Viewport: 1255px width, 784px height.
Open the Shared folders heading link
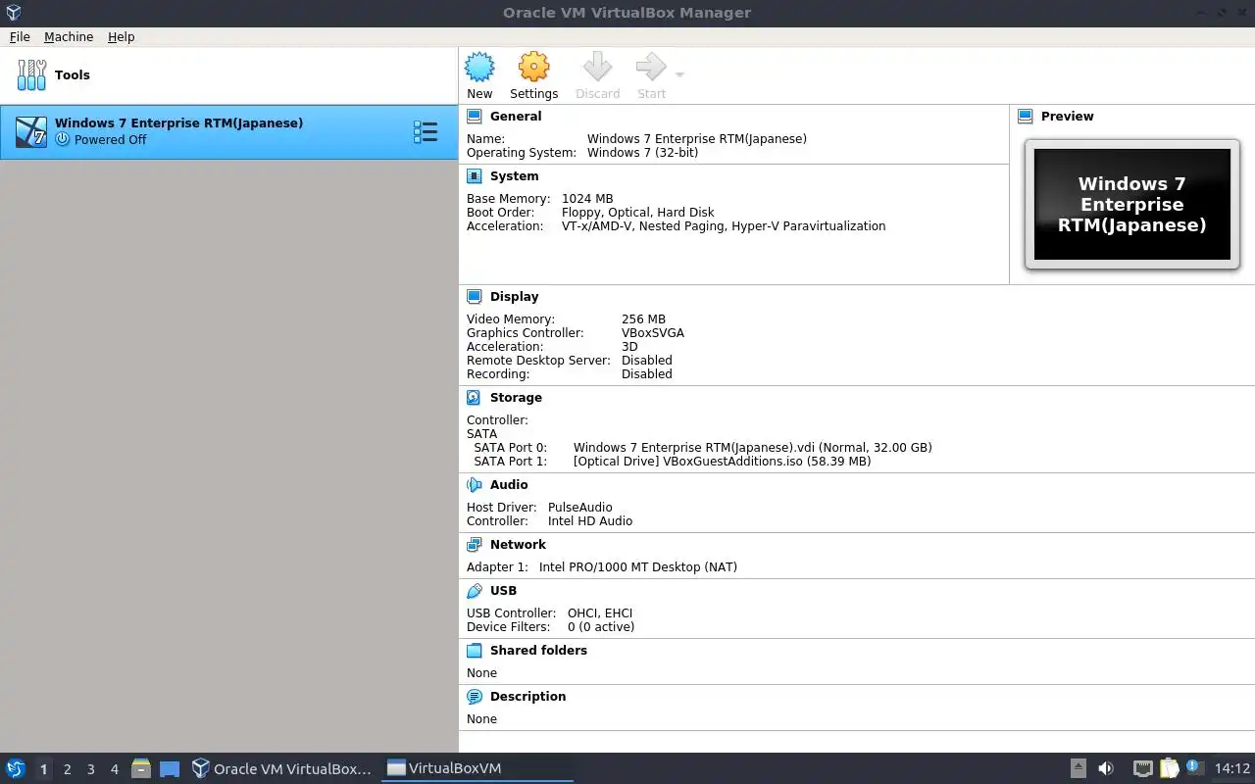tap(538, 651)
